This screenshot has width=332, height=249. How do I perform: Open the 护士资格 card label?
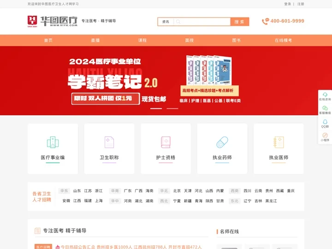[166, 158]
